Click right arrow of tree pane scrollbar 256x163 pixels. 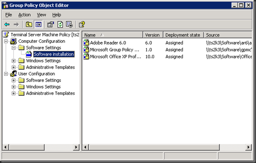(76, 147)
